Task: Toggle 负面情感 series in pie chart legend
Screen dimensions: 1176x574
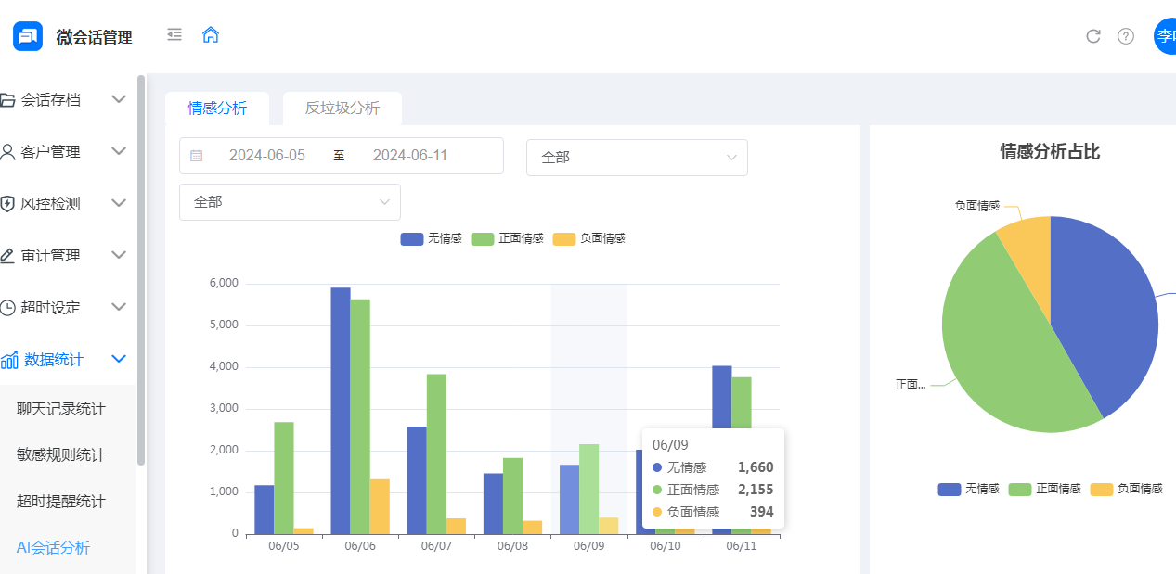Action: tap(1126, 489)
